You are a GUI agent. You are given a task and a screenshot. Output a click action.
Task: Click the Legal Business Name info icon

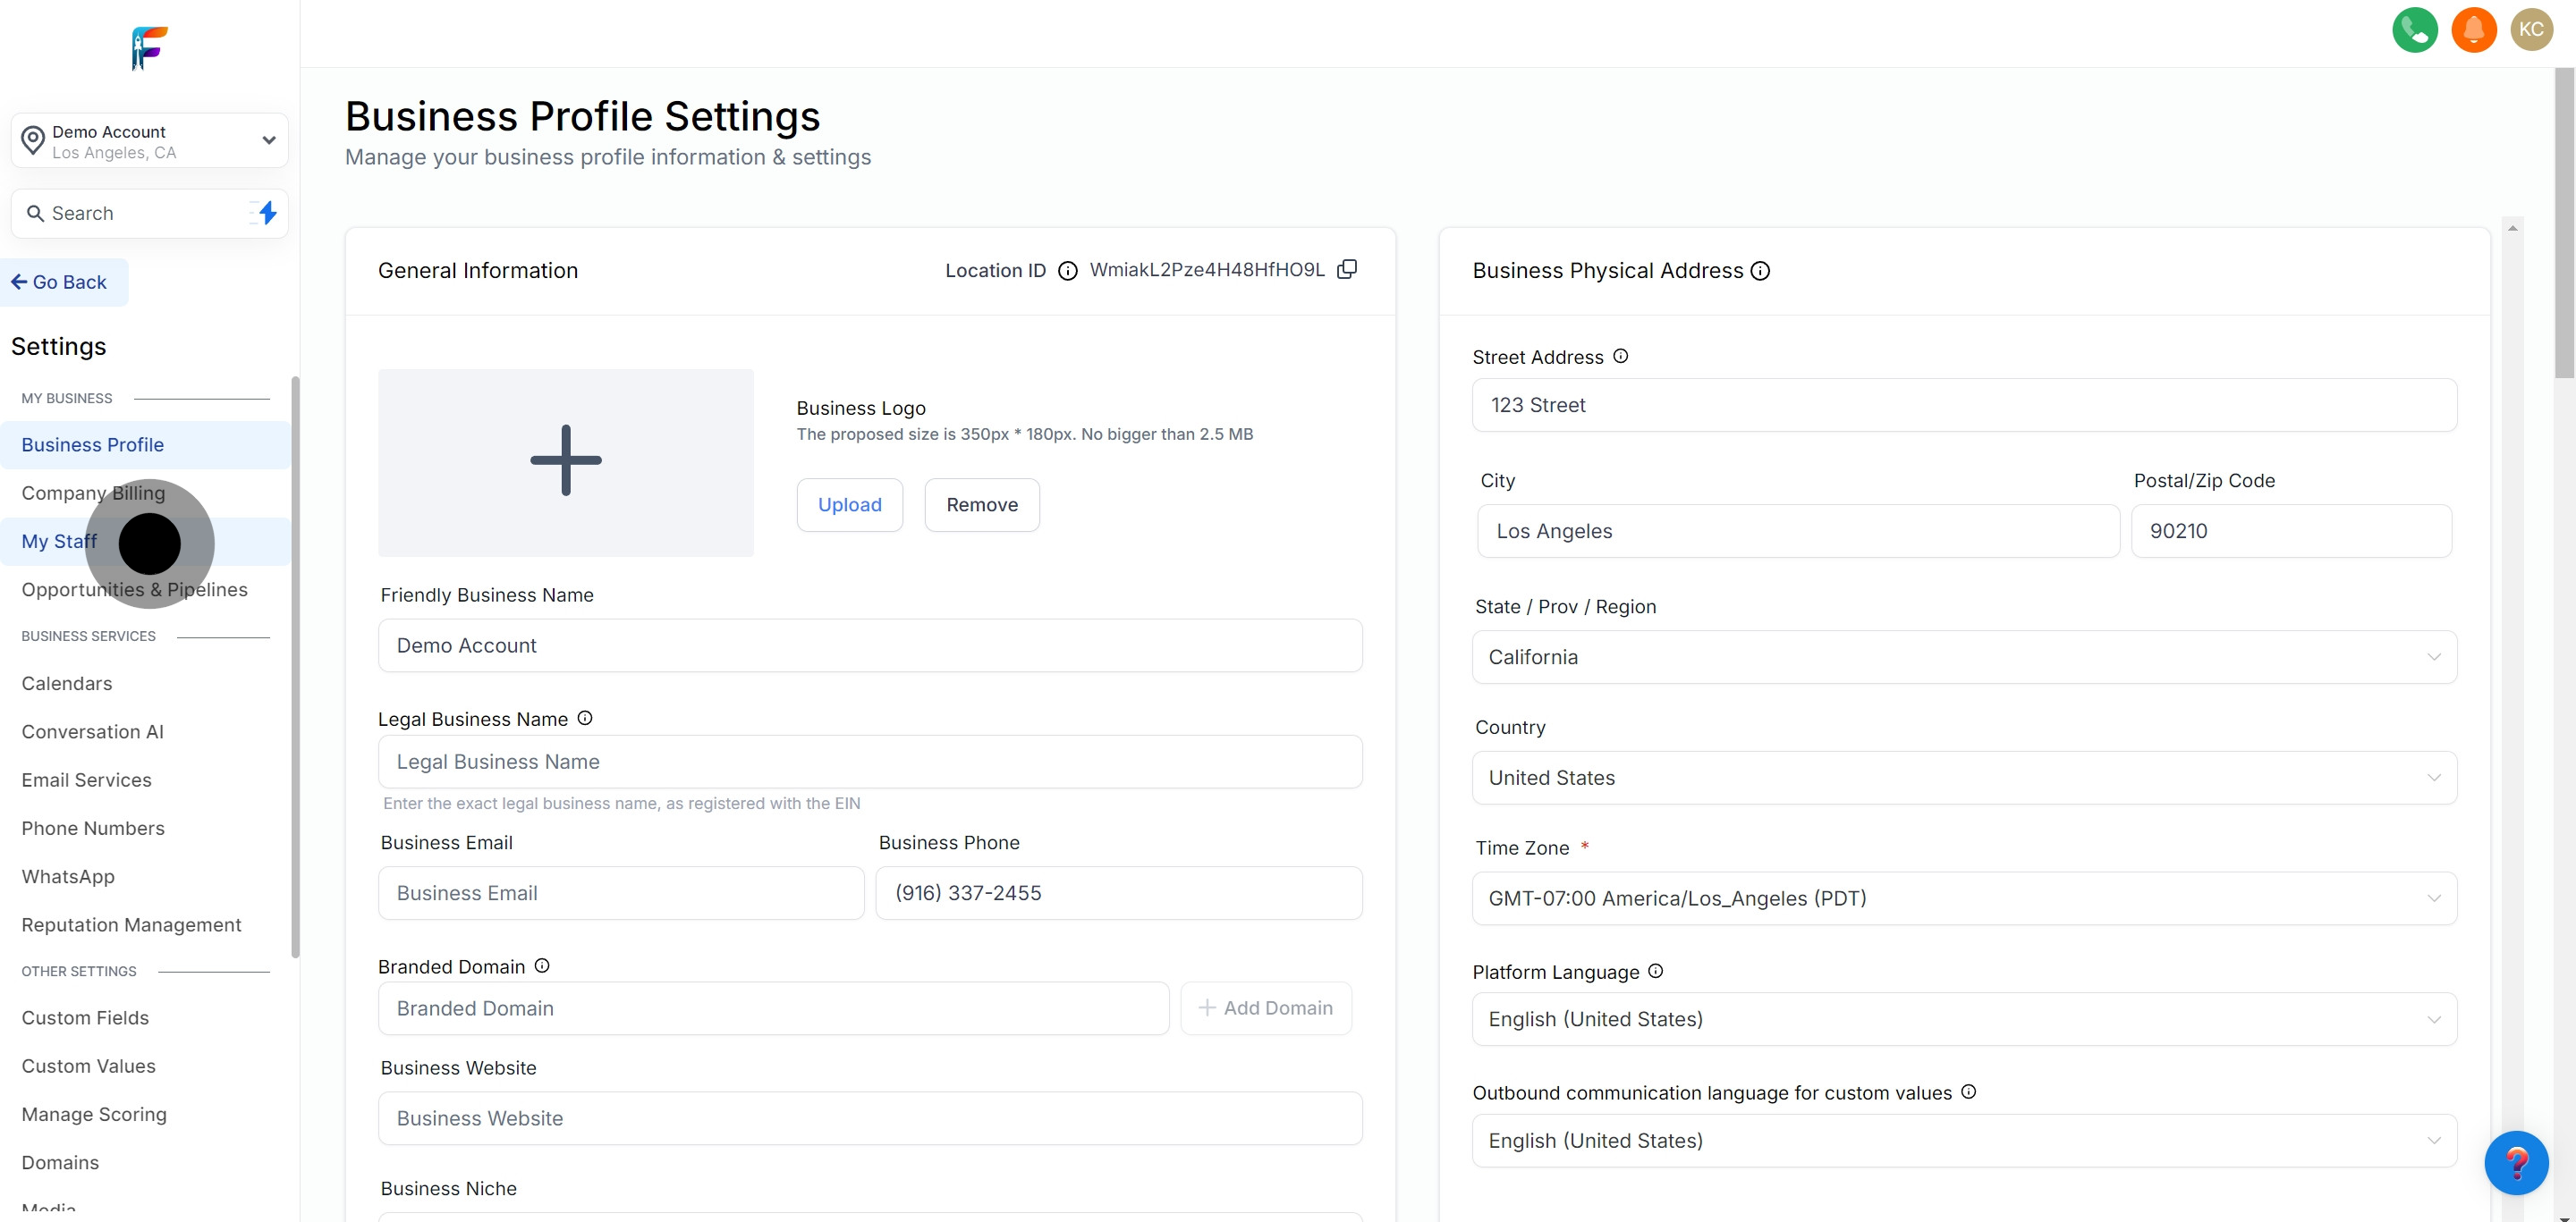(x=585, y=719)
